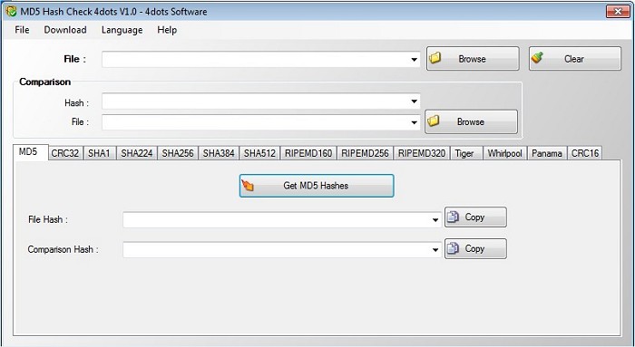Click the folder icon on the top Browse button
The width and height of the screenshot is (635, 347).
coord(435,58)
